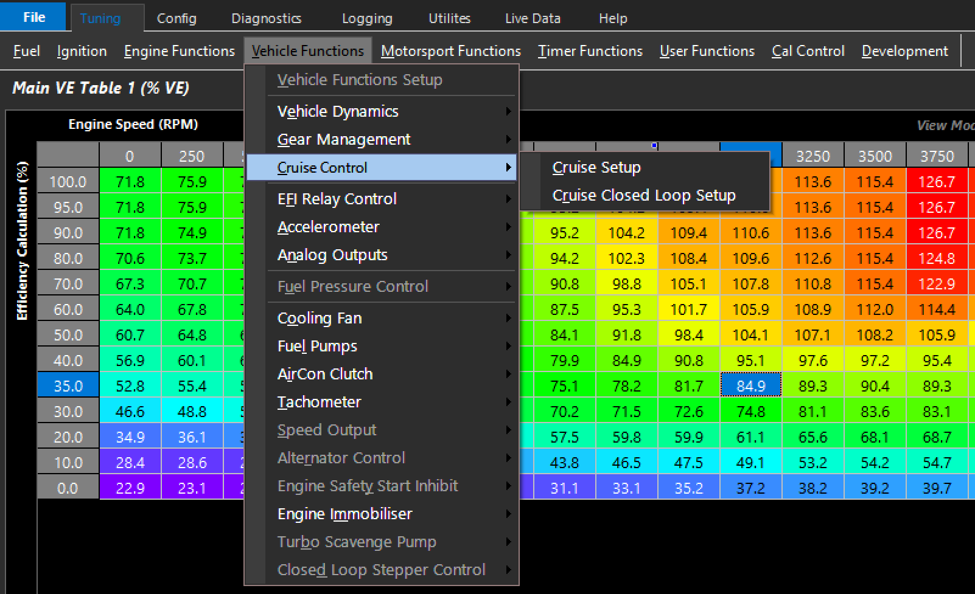The image size is (975, 594).
Task: Expand the Cooling Fan submenu
Action: pyautogui.click(x=382, y=318)
